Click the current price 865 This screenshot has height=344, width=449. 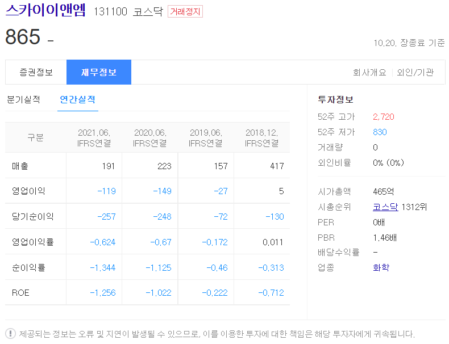tap(23, 36)
